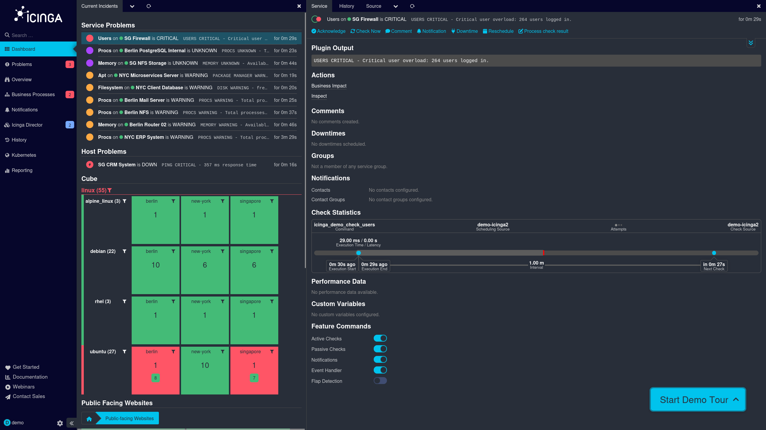Open ubuntu berlin critical cube cell
Screen dimensions: 766x430
click(x=155, y=371)
